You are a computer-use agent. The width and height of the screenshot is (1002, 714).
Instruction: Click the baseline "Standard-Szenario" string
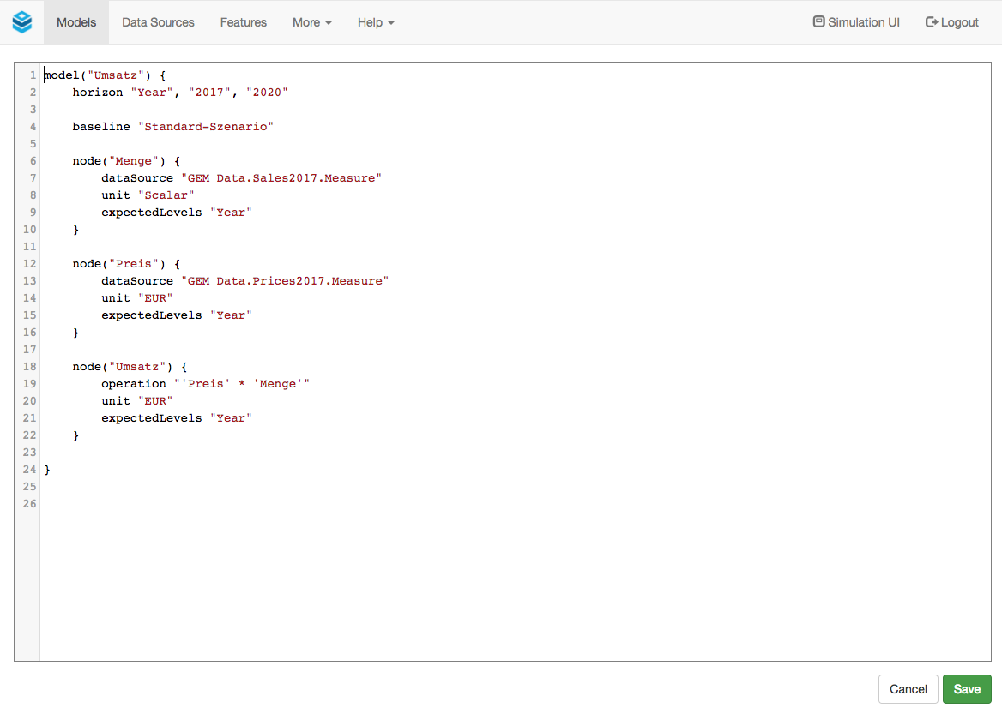click(205, 127)
